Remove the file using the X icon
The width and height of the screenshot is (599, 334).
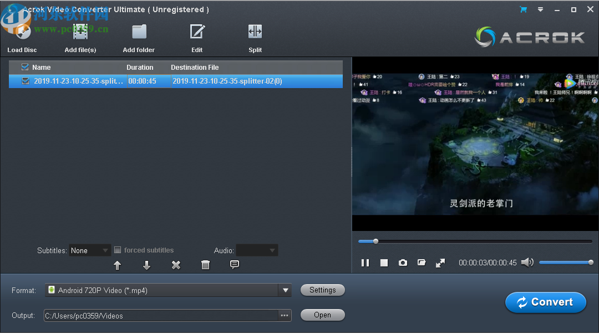(176, 265)
